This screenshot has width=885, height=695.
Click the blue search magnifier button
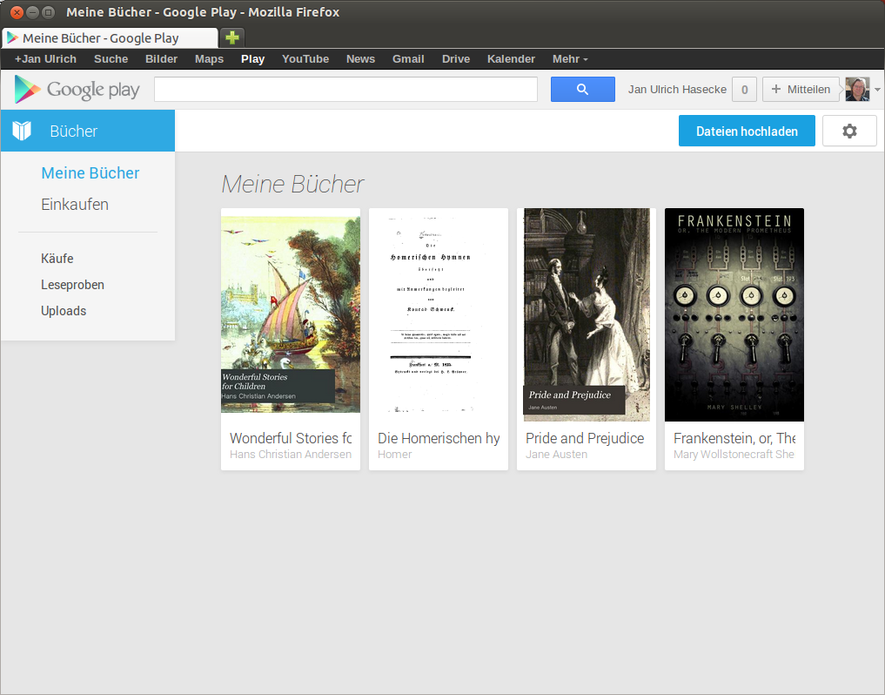[x=582, y=90]
